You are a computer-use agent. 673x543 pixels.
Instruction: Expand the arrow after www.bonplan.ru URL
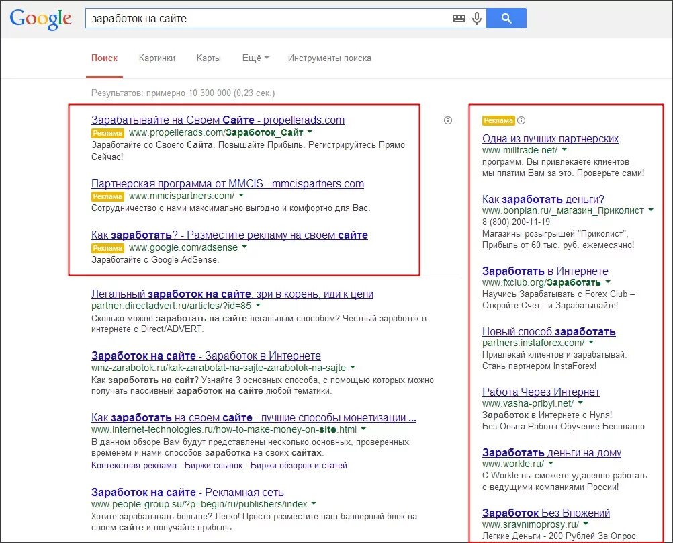click(x=651, y=210)
